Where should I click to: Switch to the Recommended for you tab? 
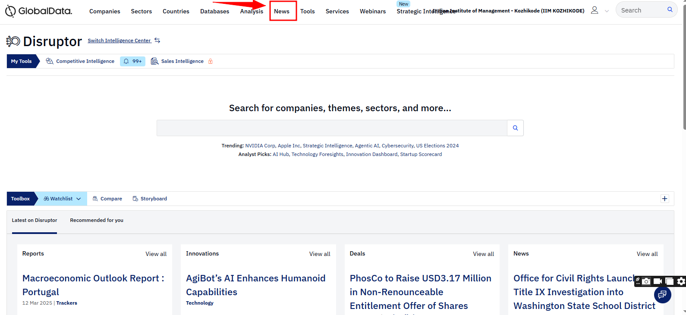click(97, 220)
